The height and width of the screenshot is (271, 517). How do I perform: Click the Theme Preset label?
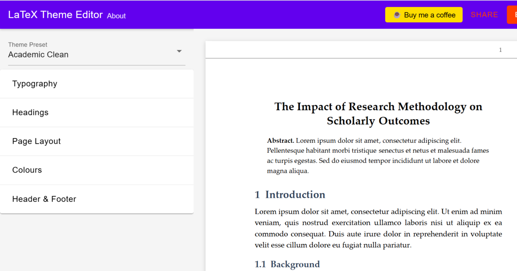coord(28,45)
